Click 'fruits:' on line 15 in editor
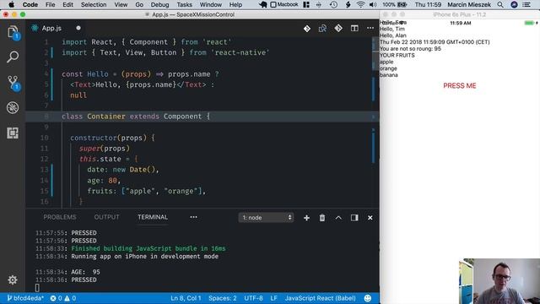The height and width of the screenshot is (304, 540). [102, 191]
